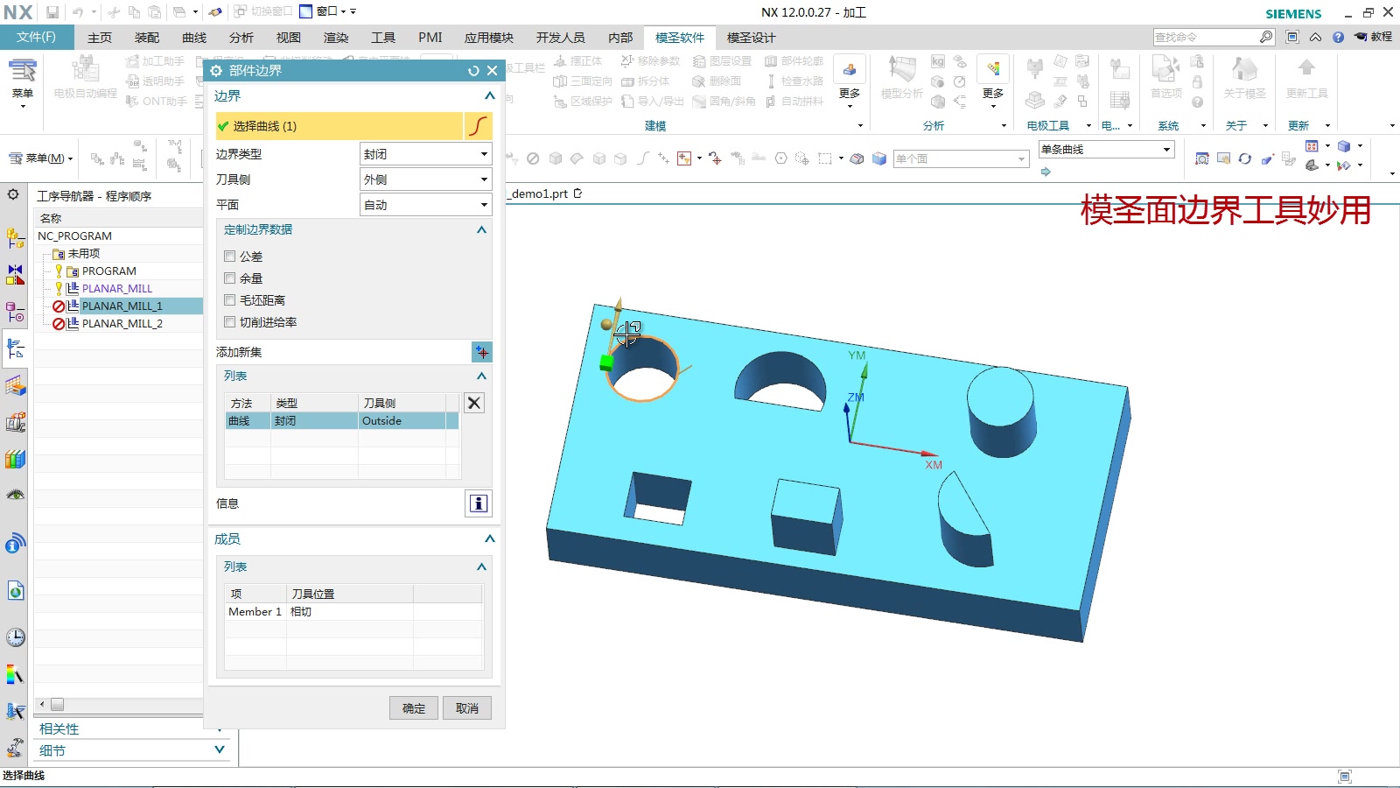
Task: Switch to the 曲线 ribbon tab
Action: pyautogui.click(x=194, y=38)
